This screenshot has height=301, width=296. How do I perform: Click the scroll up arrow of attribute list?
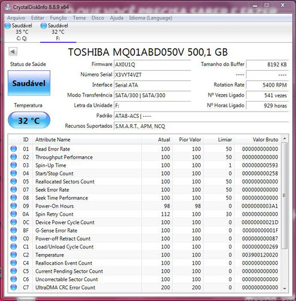(284, 139)
